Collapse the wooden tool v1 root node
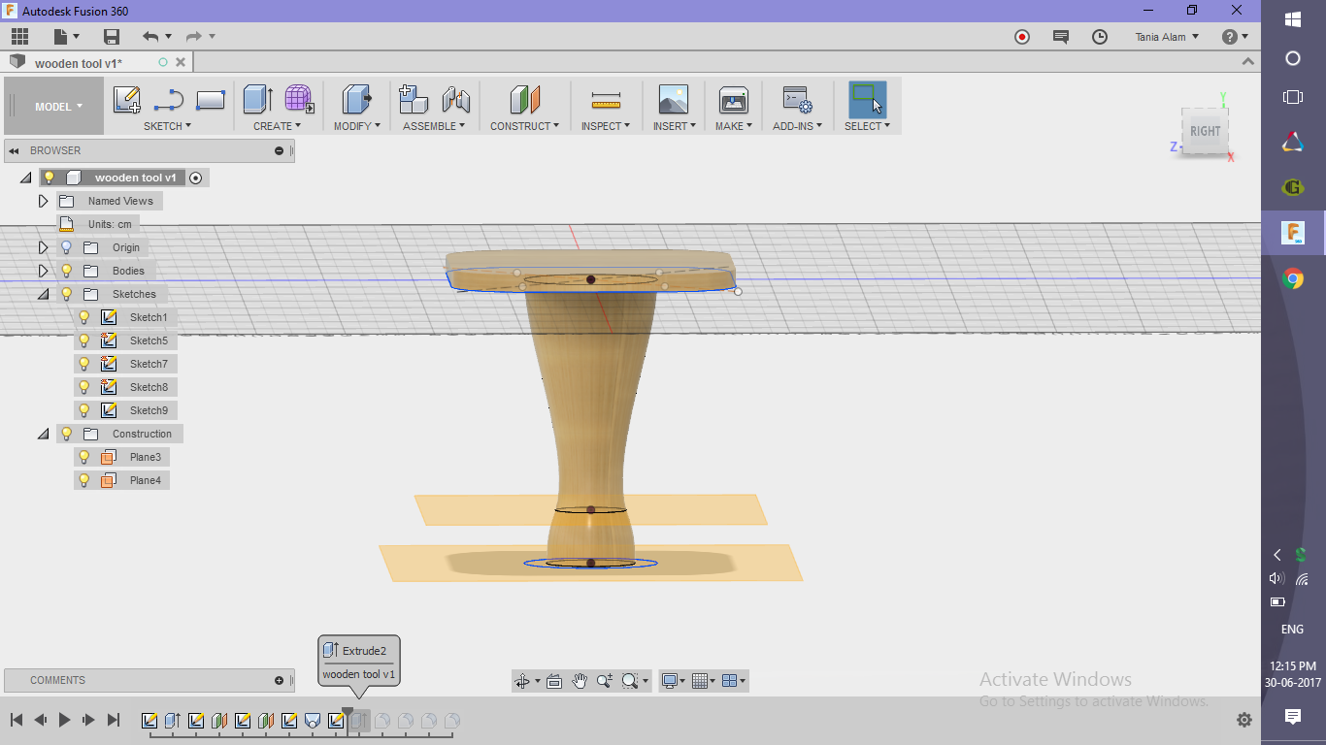Viewport: 1326px width, 745px height. [25, 178]
